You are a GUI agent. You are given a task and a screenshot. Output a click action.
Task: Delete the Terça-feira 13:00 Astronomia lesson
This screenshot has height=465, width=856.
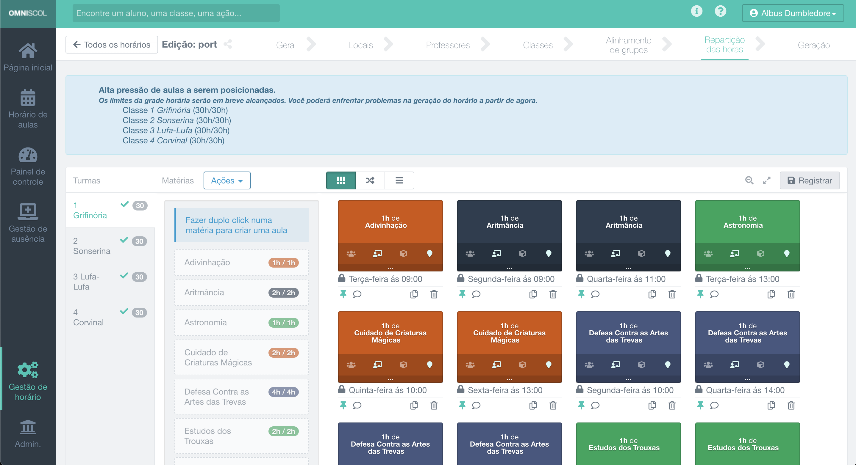[791, 294]
